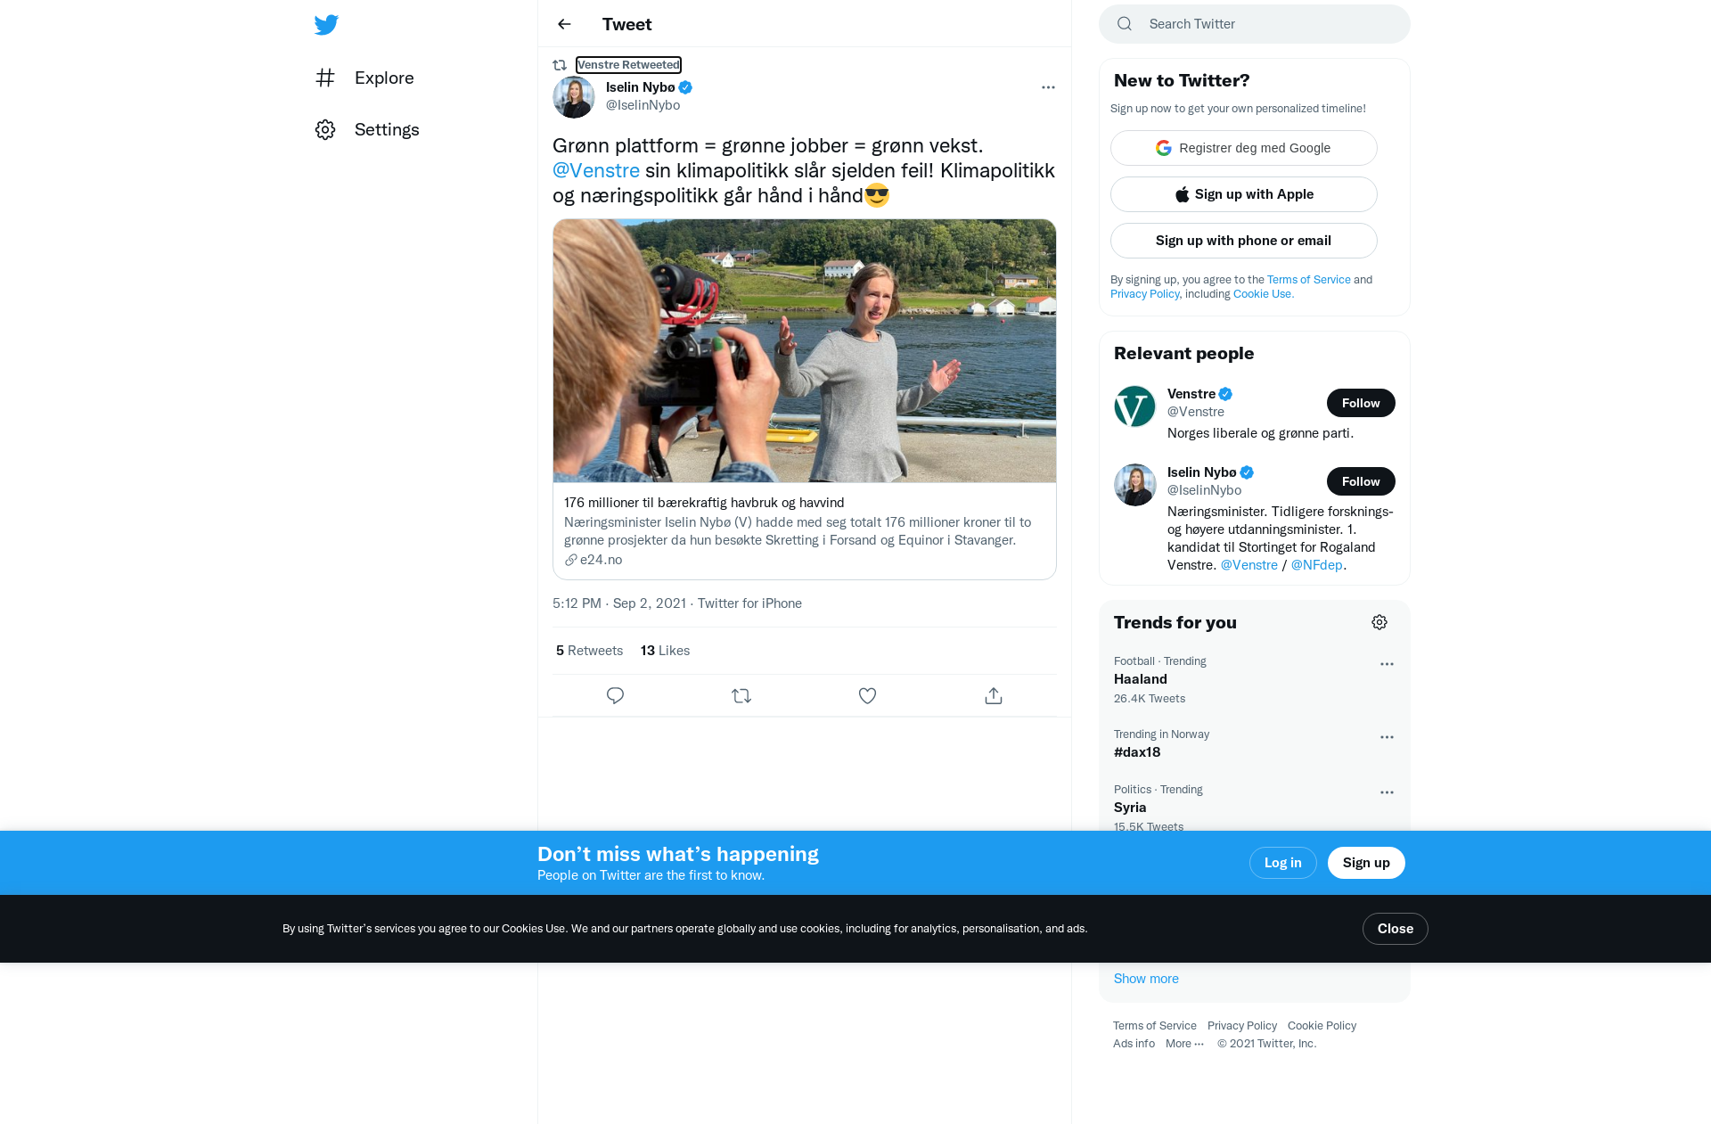Click the search magnifier icon
Screen dimensions: 1711x1124
[1125, 24]
